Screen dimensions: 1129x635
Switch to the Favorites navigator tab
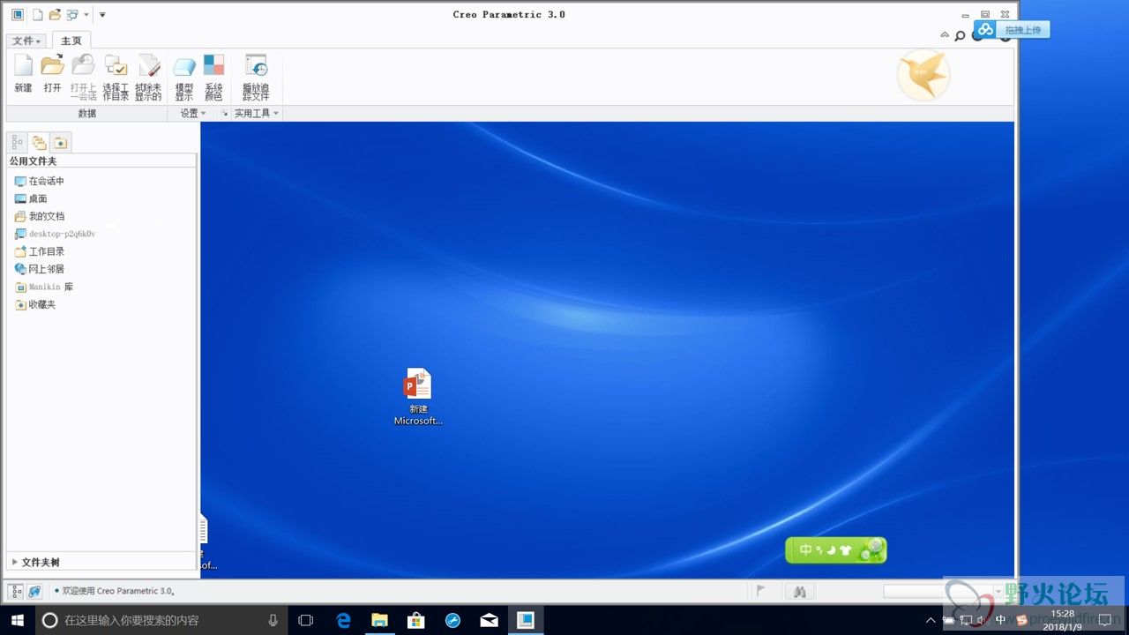pyautogui.click(x=60, y=142)
